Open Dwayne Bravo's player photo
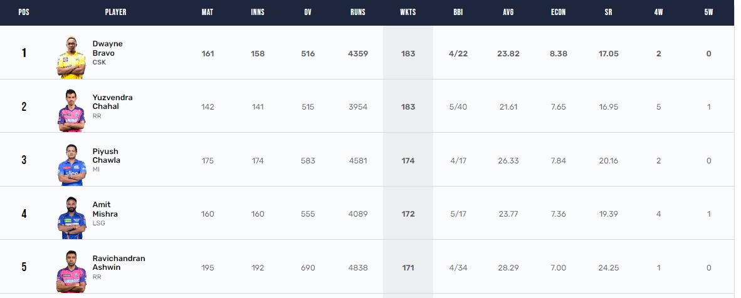 point(71,57)
